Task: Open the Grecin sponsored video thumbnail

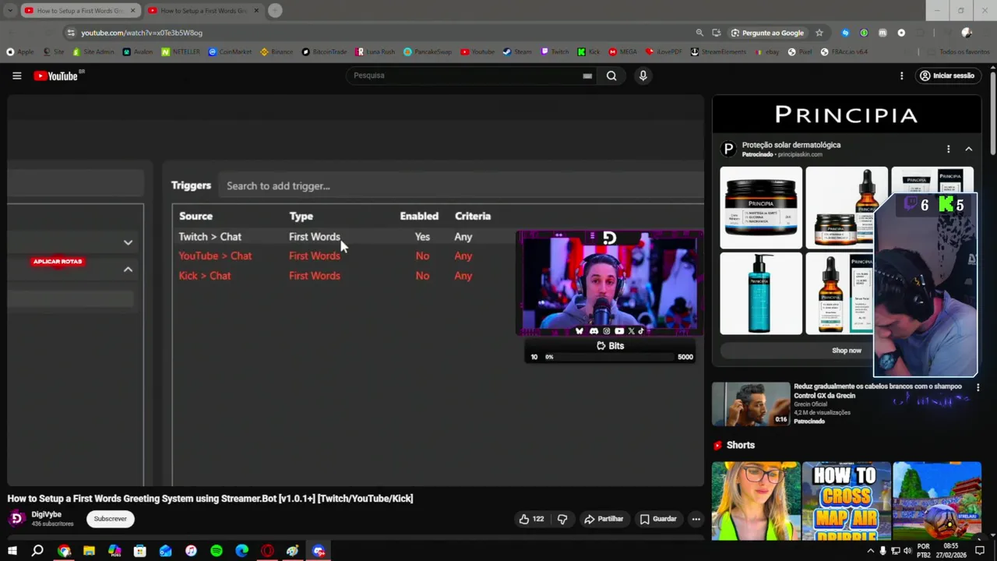Action: coord(751,404)
